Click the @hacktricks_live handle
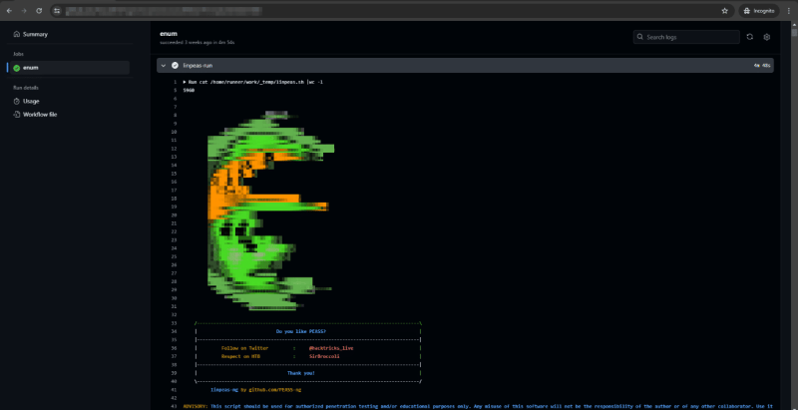The width and height of the screenshot is (798, 410). tap(331, 348)
